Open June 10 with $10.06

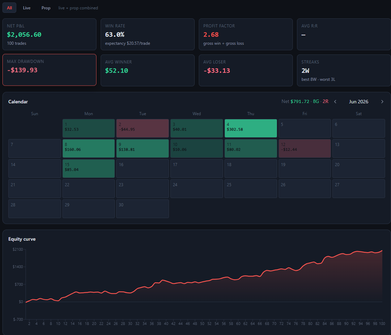[196, 148]
